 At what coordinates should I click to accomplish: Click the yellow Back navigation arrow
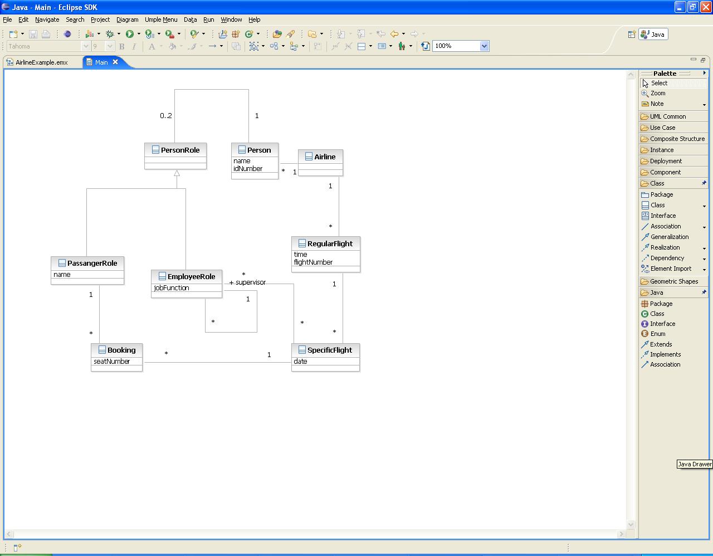(x=394, y=34)
